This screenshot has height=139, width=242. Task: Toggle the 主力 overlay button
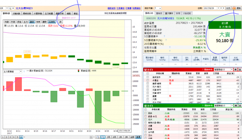[26, 22]
